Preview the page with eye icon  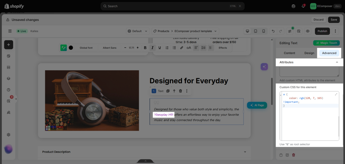click(308, 31)
